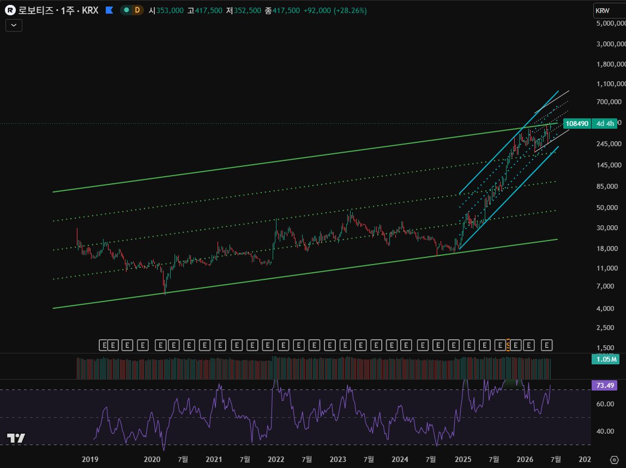
Task: Click the Robotis symbol logo icon
Action: point(10,10)
